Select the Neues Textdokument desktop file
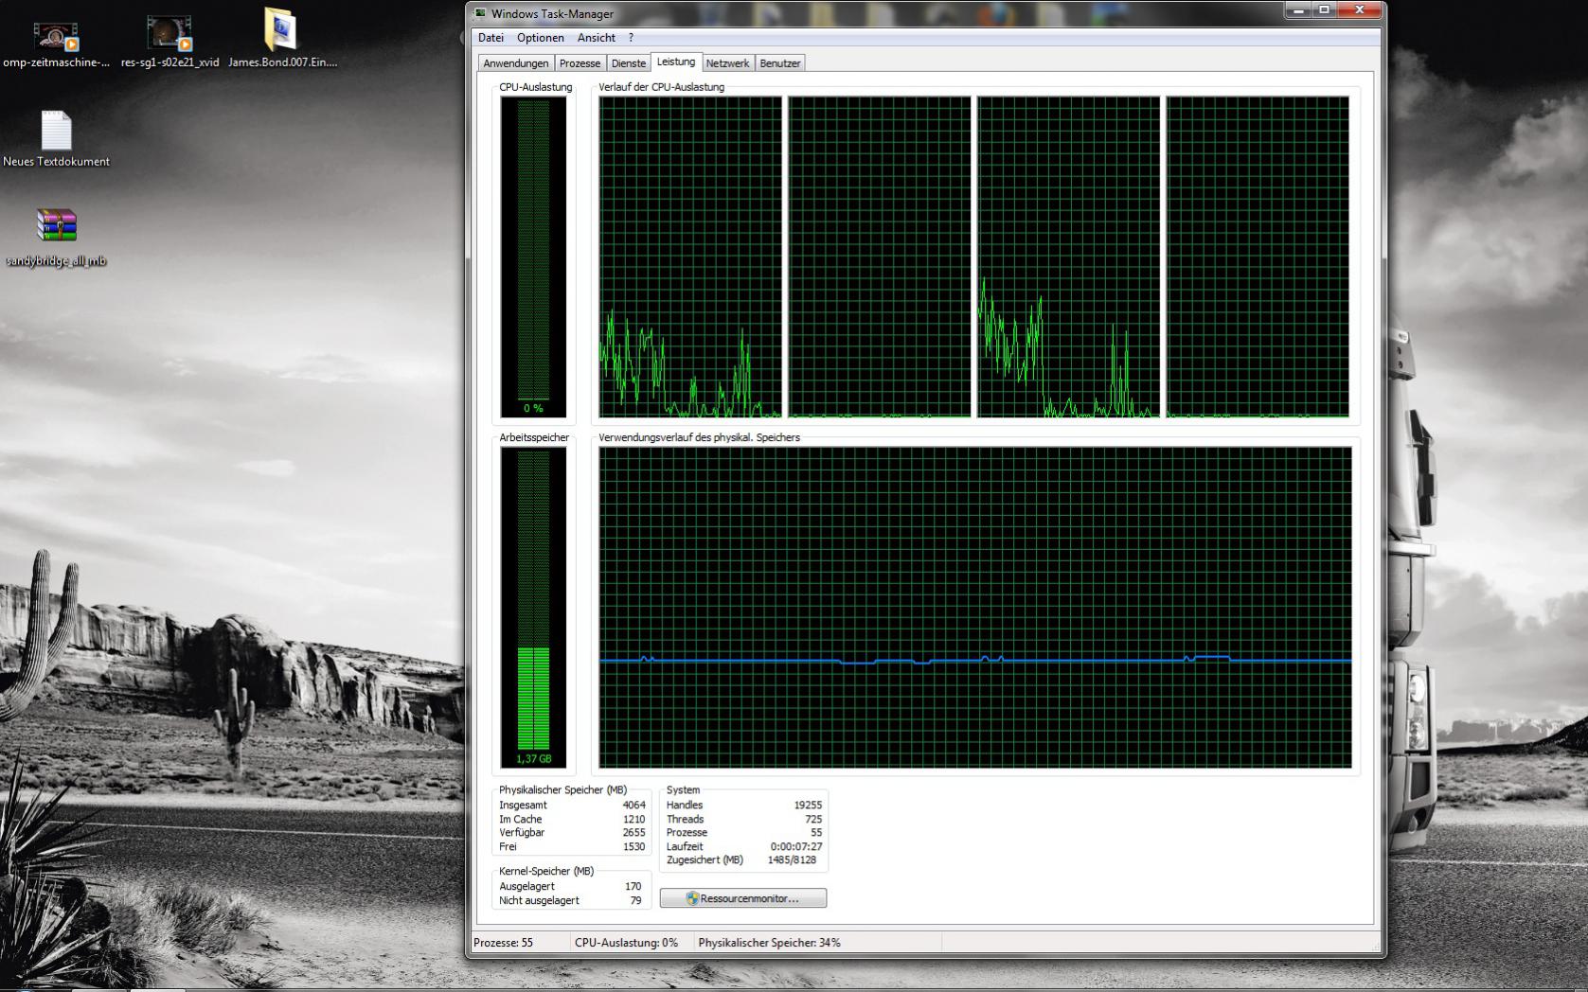 pos(56,131)
